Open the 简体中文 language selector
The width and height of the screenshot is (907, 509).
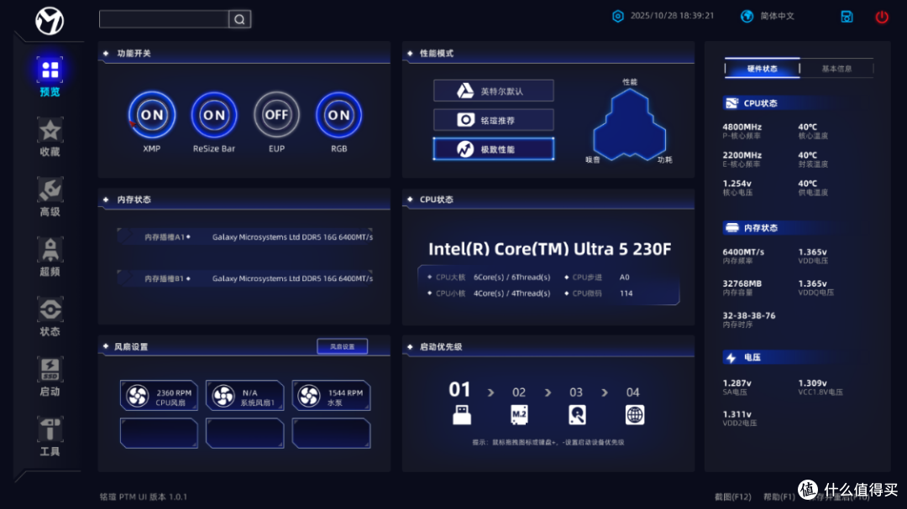coord(777,16)
